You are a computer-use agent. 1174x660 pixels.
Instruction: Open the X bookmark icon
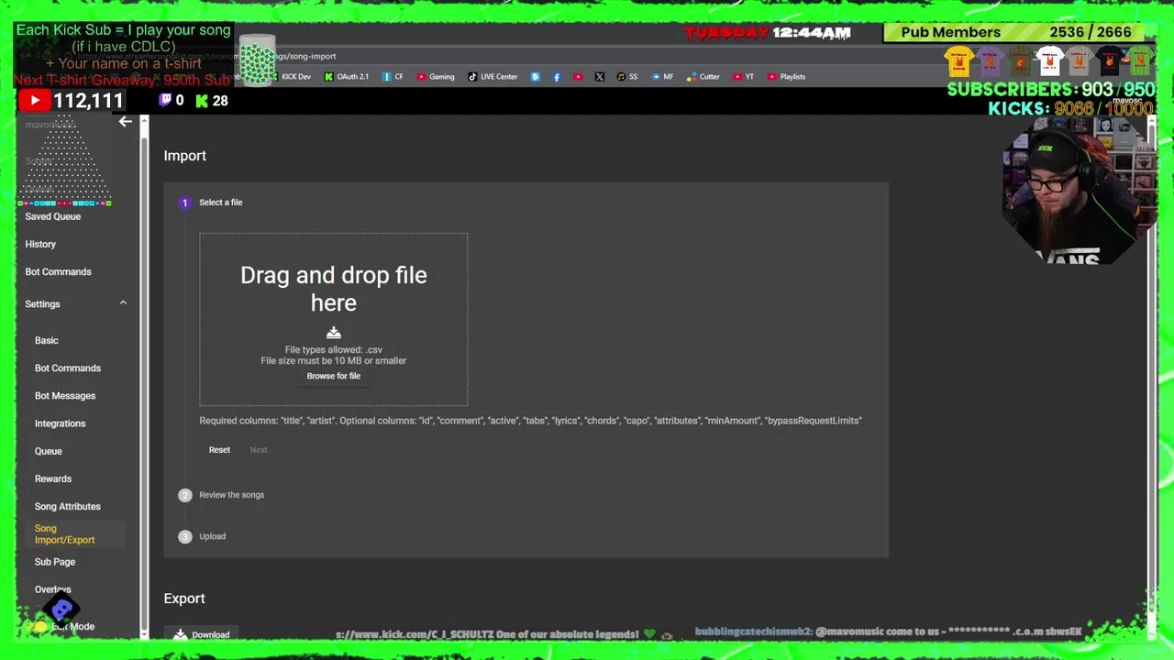tap(599, 77)
